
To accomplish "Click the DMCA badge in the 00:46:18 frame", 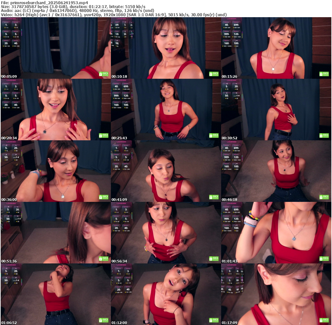I will tap(324, 197).
